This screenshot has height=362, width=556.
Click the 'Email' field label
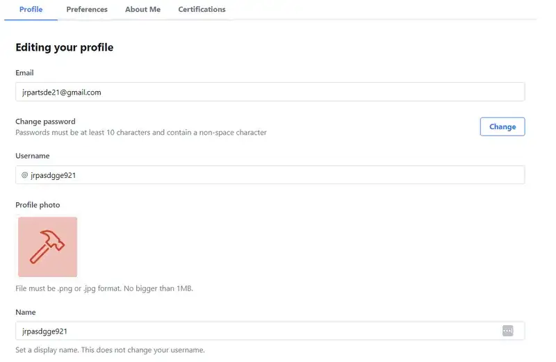(24, 73)
